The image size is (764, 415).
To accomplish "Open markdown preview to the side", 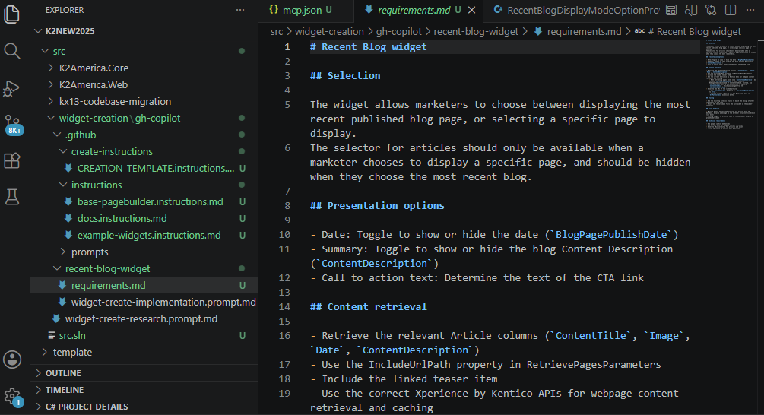I will [x=691, y=10].
